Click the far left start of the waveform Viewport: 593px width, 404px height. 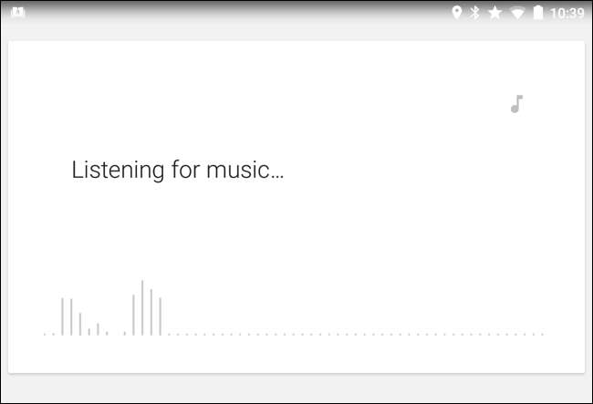click(45, 334)
